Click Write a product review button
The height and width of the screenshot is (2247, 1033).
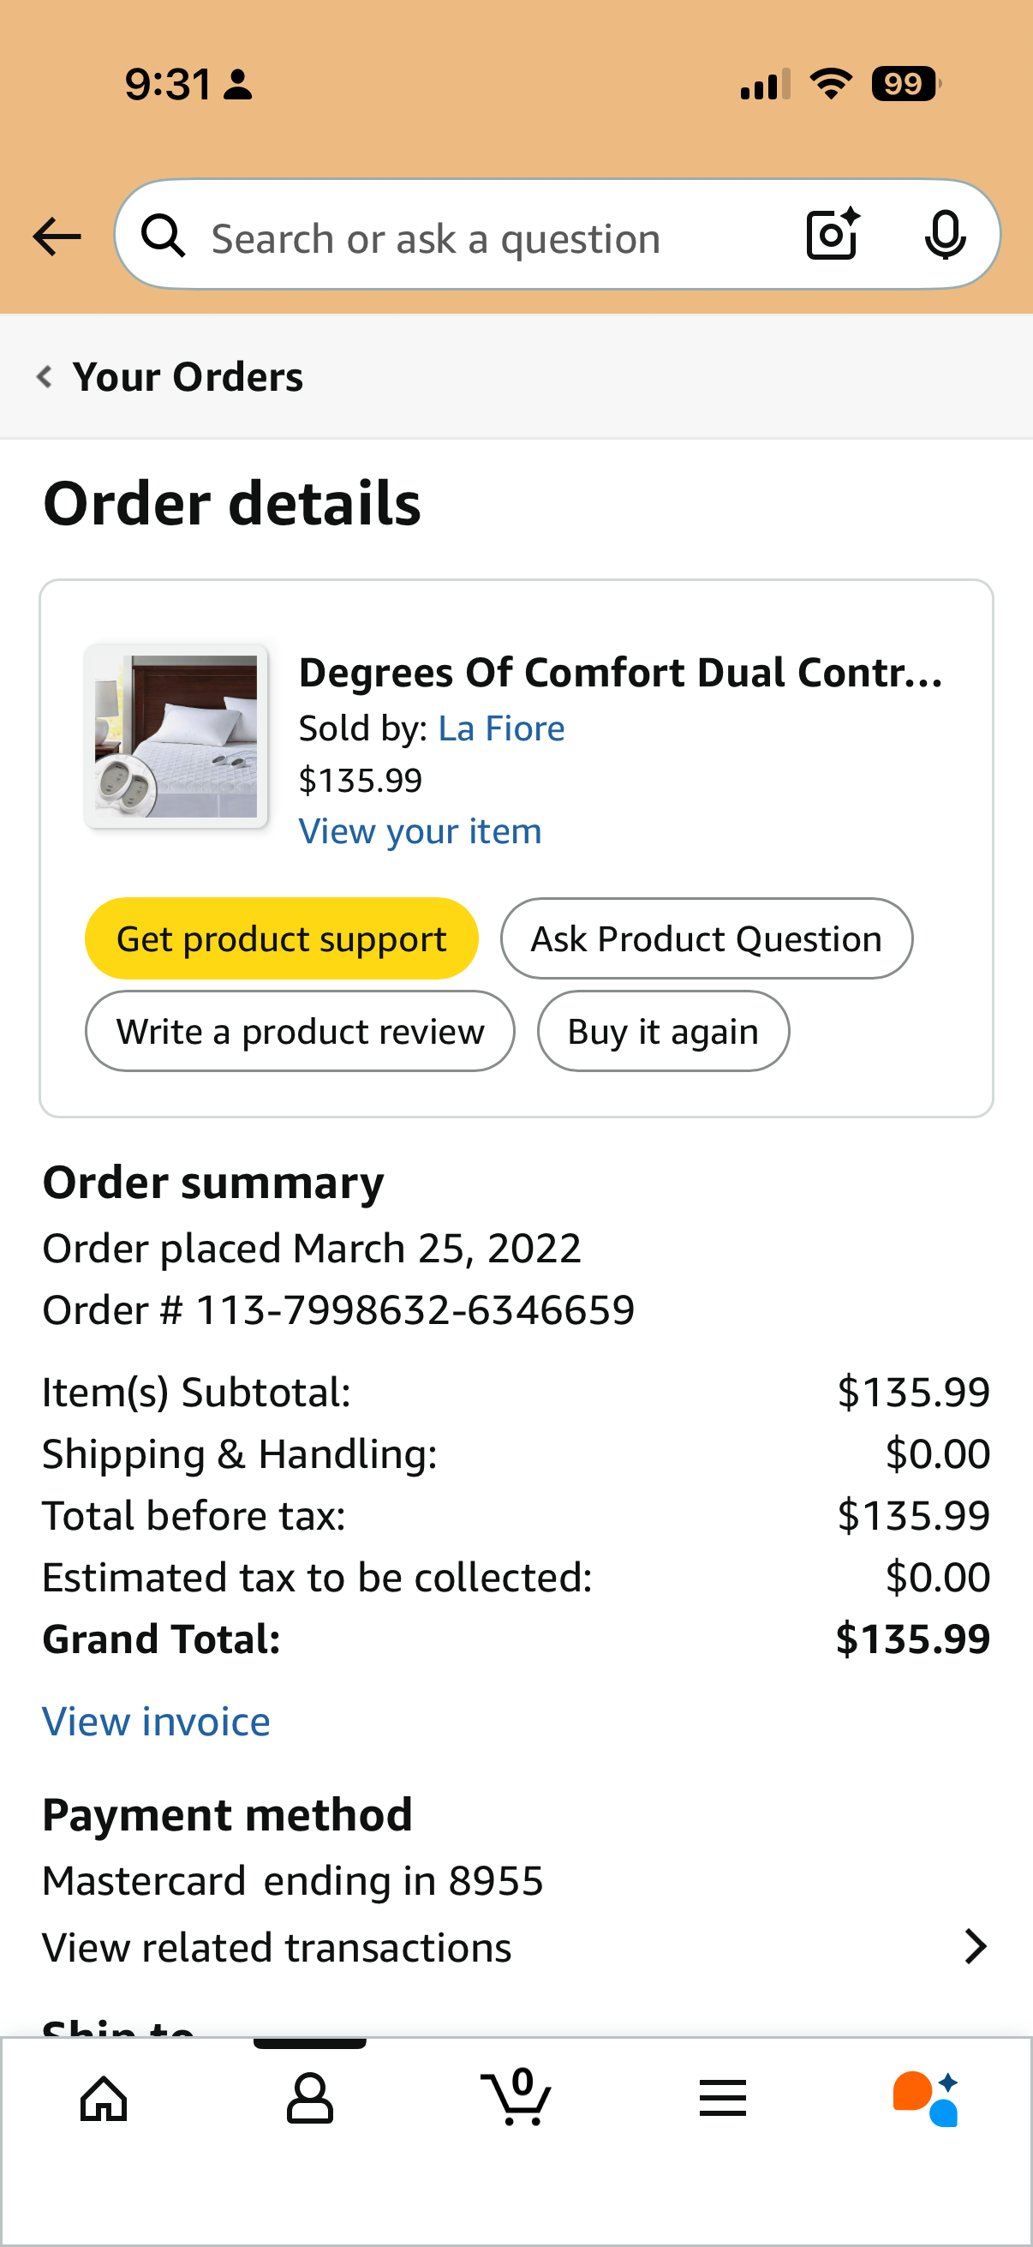pyautogui.click(x=300, y=1031)
